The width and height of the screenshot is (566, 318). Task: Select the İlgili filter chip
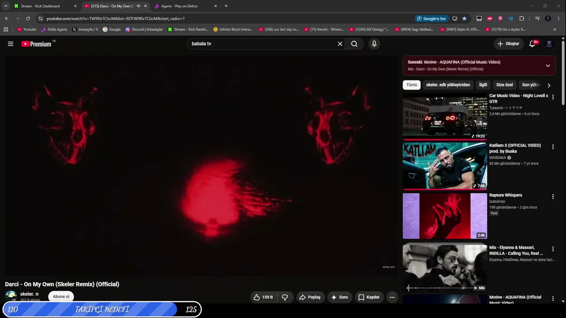483,85
